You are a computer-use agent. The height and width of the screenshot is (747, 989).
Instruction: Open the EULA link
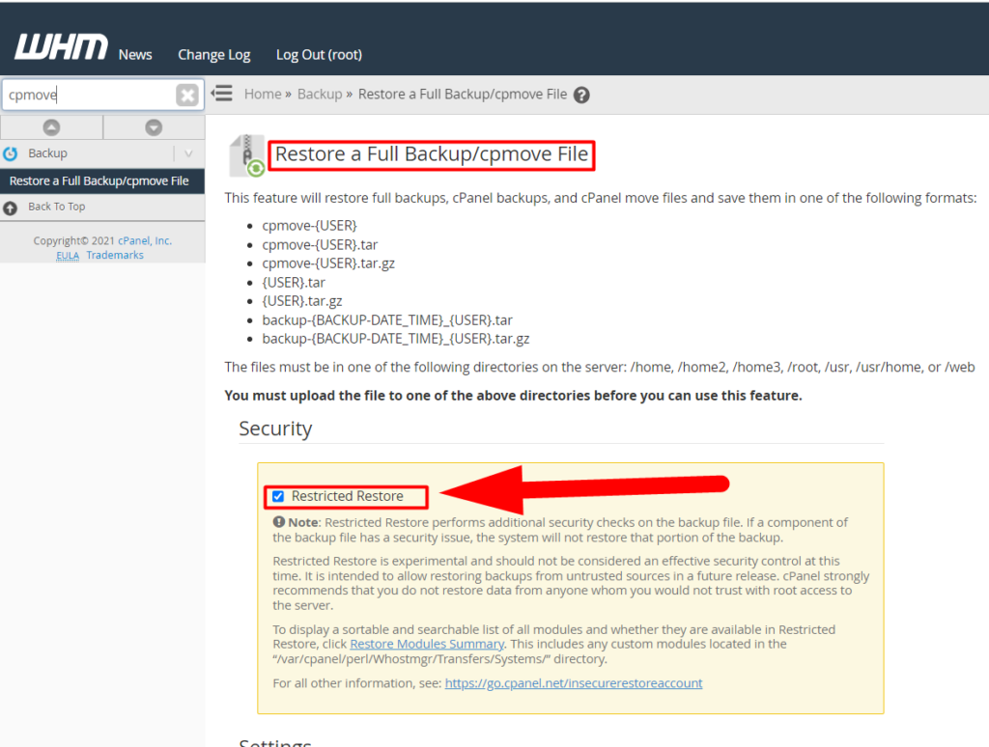pyautogui.click(x=68, y=256)
